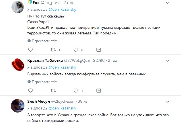Click the Красная Таблетка display name
This screenshot has height=123, width=181.
[45, 61]
